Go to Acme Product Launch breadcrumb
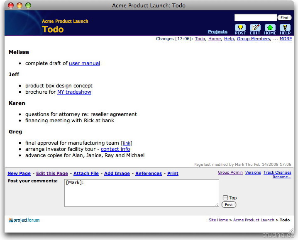298x240 pixels. click(254, 220)
